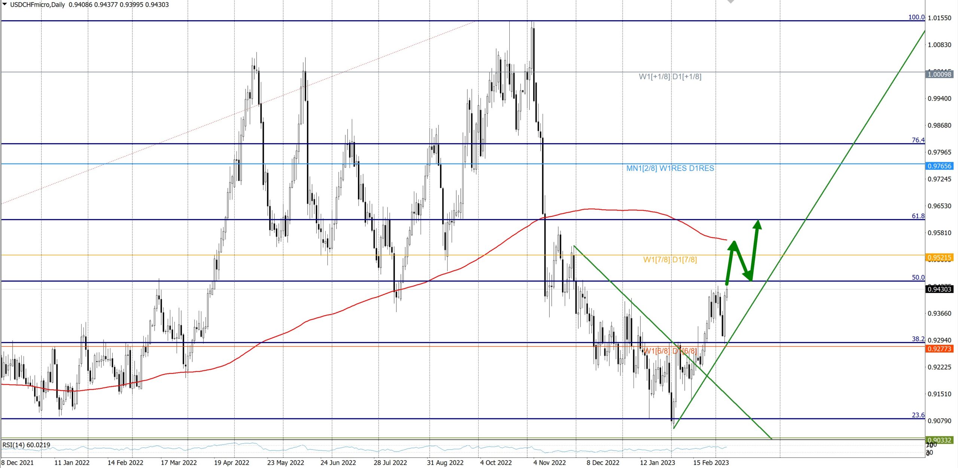Click the triangle beside USDCHFmicro,Daily title
Screen dimensions: 958x468
[x=4, y=4]
